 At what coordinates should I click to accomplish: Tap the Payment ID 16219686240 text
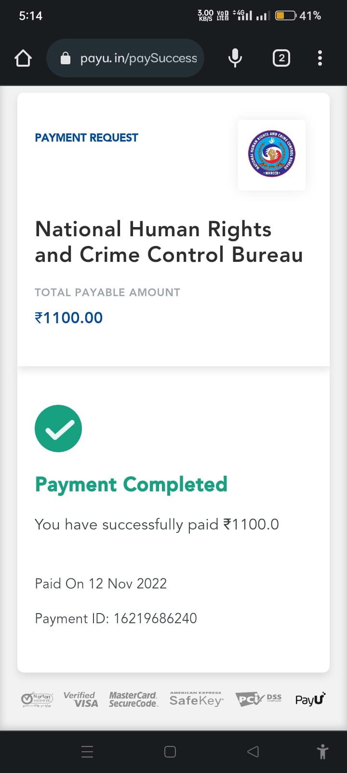pos(116,618)
